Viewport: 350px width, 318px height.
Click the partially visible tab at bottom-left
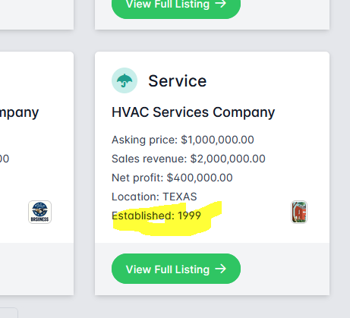click(x=9, y=313)
